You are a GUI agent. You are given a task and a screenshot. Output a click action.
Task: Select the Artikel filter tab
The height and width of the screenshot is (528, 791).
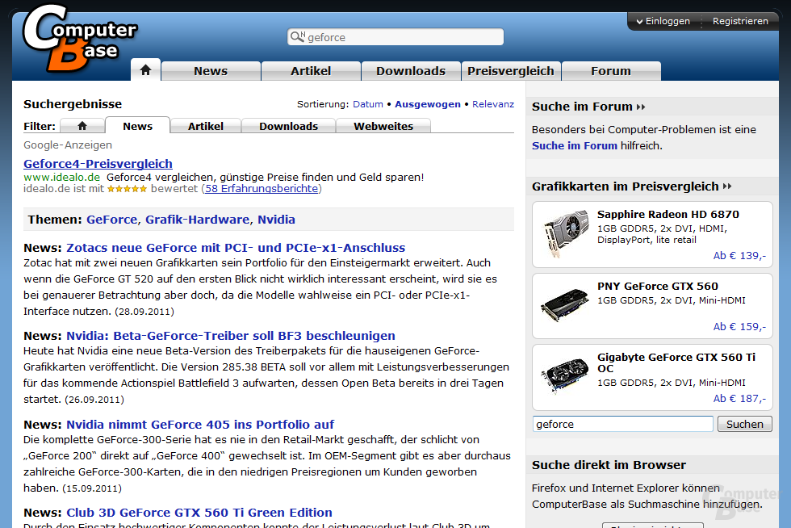point(206,126)
